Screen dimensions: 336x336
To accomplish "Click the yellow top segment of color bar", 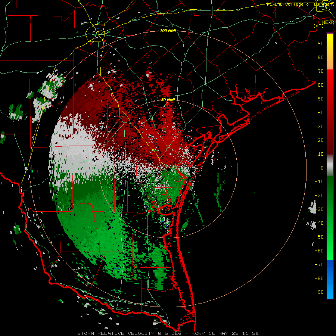I will point(330,52).
